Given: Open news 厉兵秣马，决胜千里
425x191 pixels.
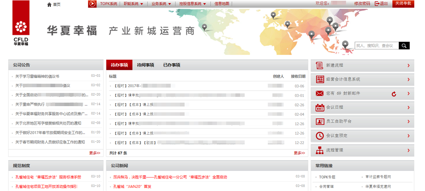Looking at the screenshot, I should coord(170,177).
